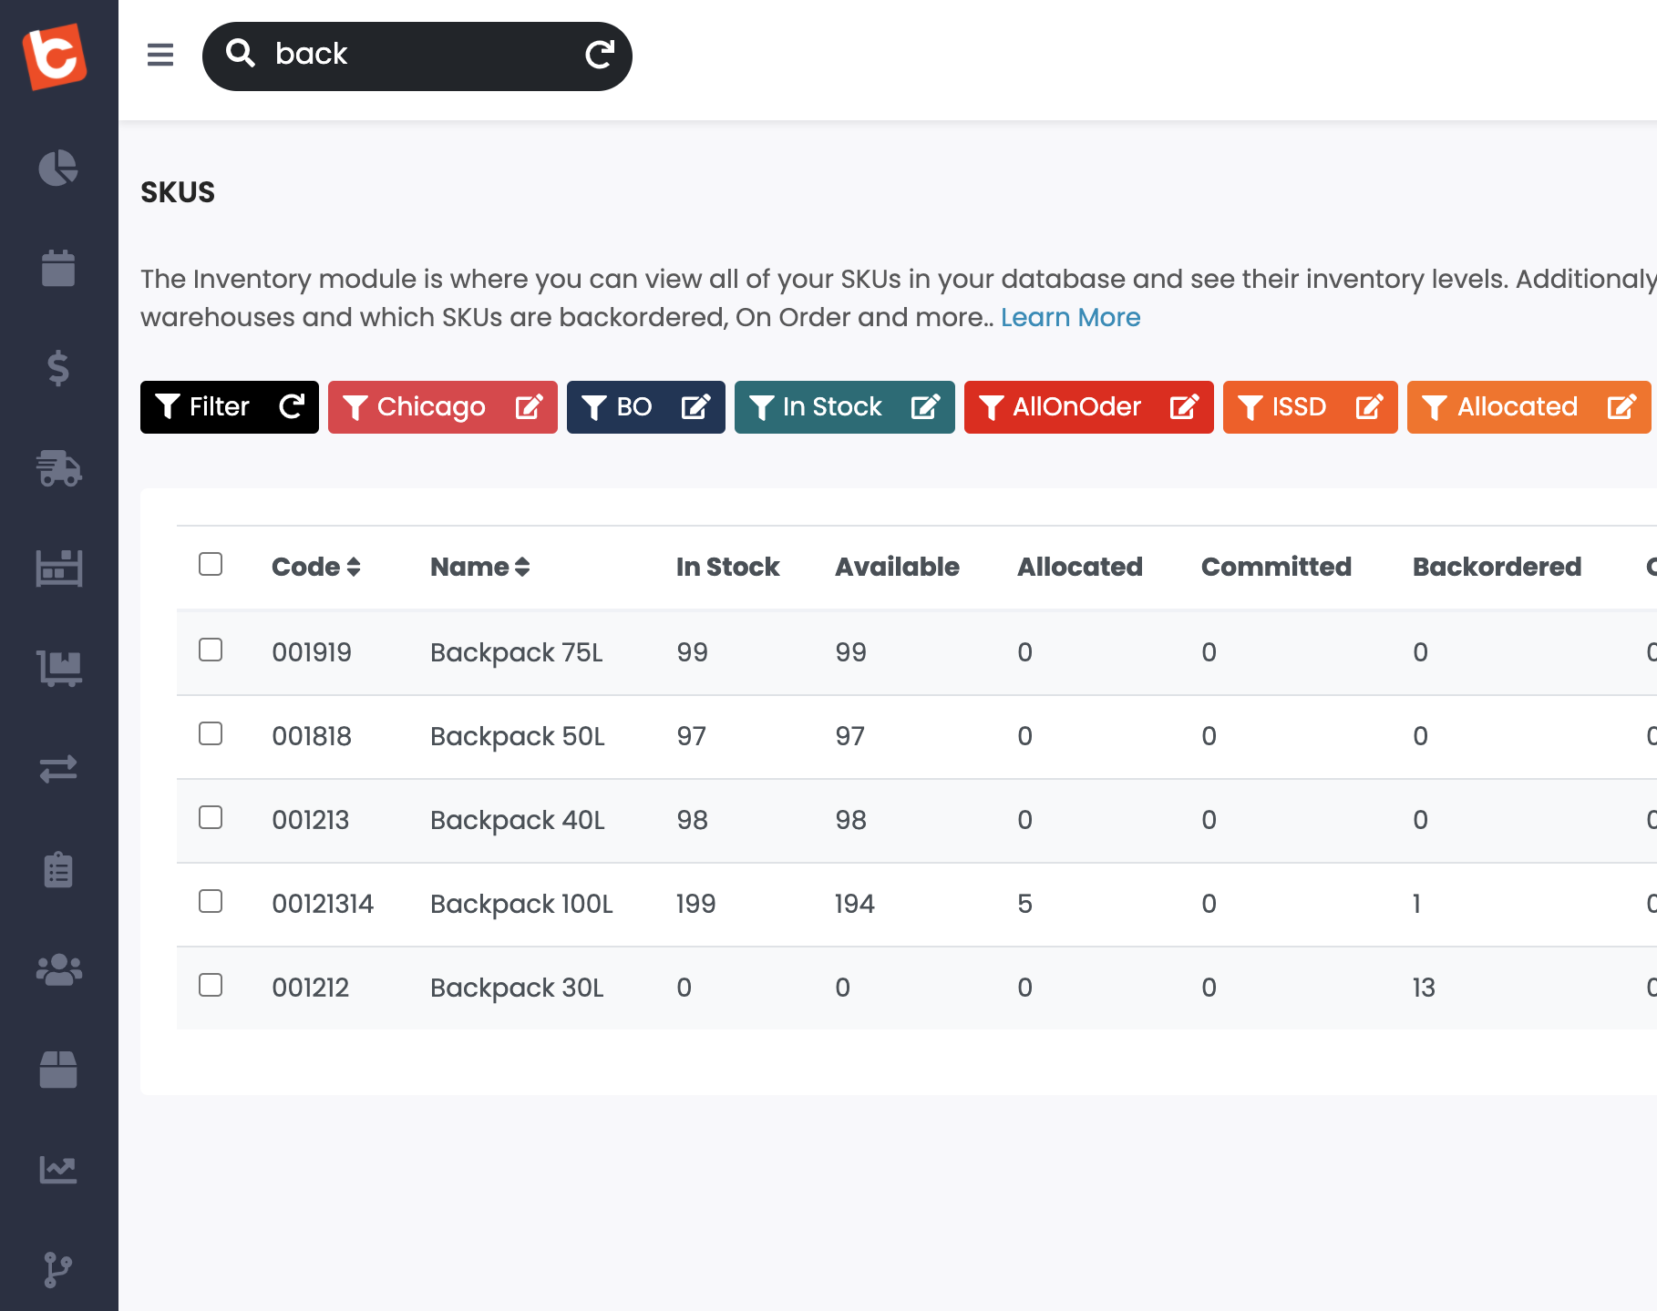Open the calendar sidebar icon
Screen dimensions: 1657x1311
click(x=58, y=268)
